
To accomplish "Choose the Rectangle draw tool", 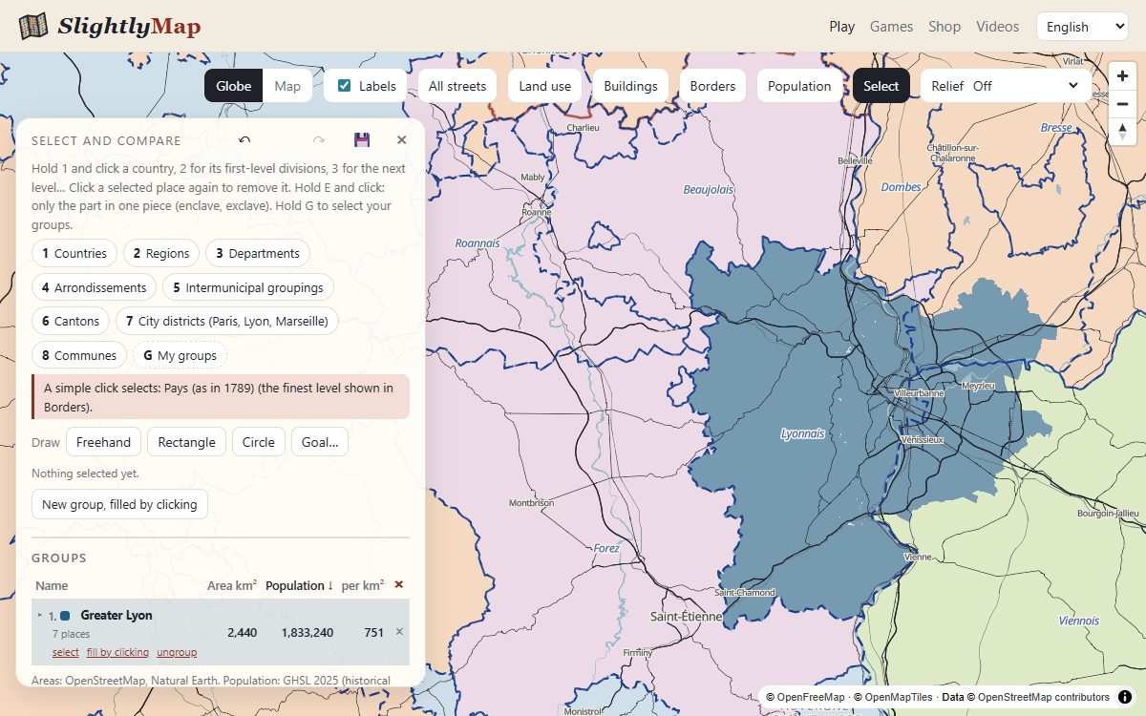I will coord(187,442).
